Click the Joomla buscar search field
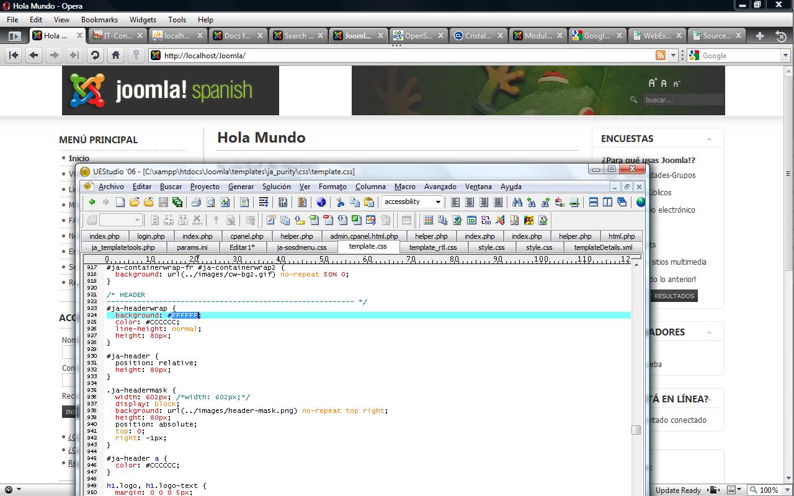794x496 pixels. point(682,100)
